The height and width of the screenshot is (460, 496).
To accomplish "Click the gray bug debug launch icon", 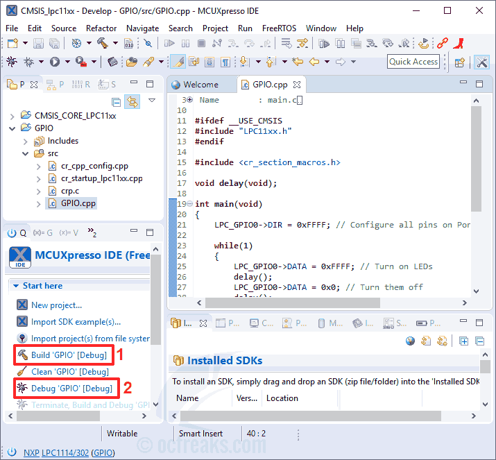I will click(28, 62).
